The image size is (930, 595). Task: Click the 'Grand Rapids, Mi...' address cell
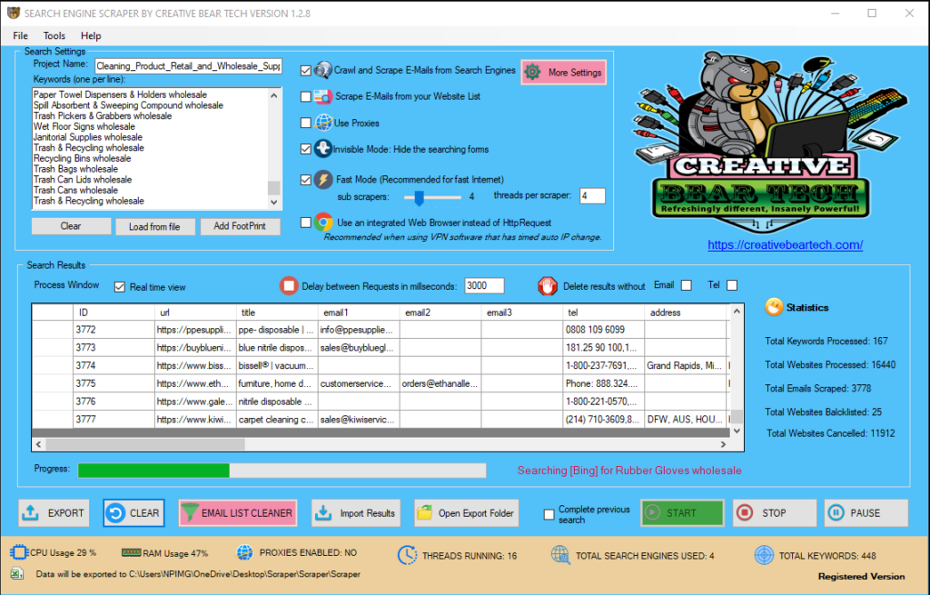tap(685, 365)
